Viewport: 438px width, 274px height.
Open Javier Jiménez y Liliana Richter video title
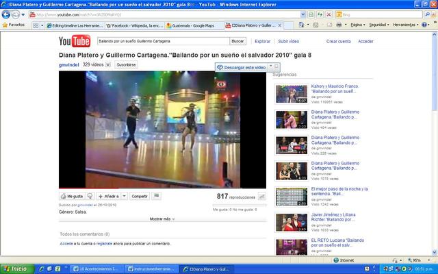333,217
